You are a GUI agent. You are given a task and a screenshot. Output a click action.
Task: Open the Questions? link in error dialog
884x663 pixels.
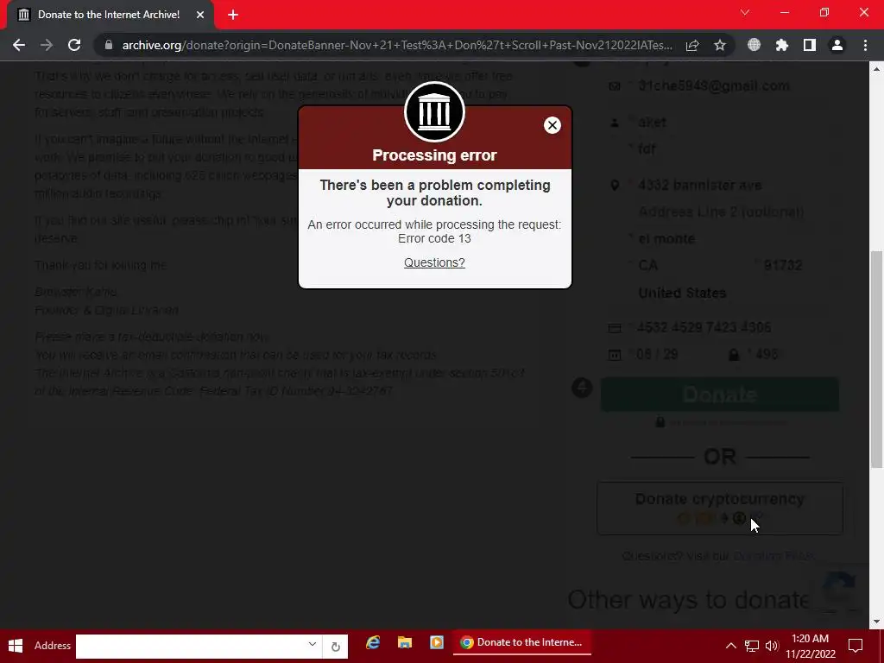tap(434, 262)
